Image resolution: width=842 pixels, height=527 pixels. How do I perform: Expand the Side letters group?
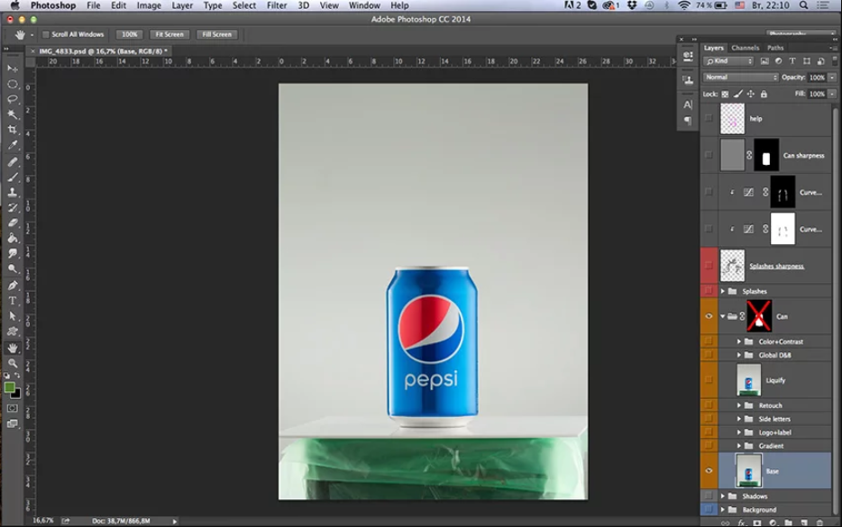(739, 419)
